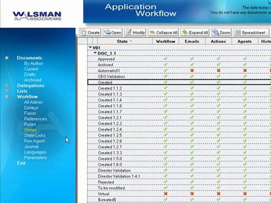
Task: Click the Zoom toolbar button
Action: pos(221,32)
